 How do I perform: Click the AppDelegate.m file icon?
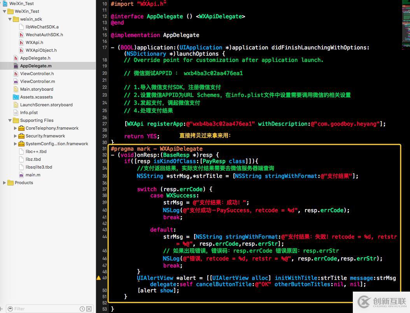[16, 66]
